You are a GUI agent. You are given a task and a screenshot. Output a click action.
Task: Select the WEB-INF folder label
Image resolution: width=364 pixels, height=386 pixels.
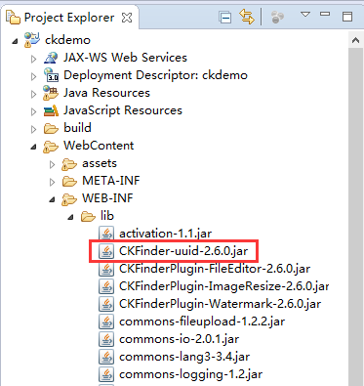[107, 198]
